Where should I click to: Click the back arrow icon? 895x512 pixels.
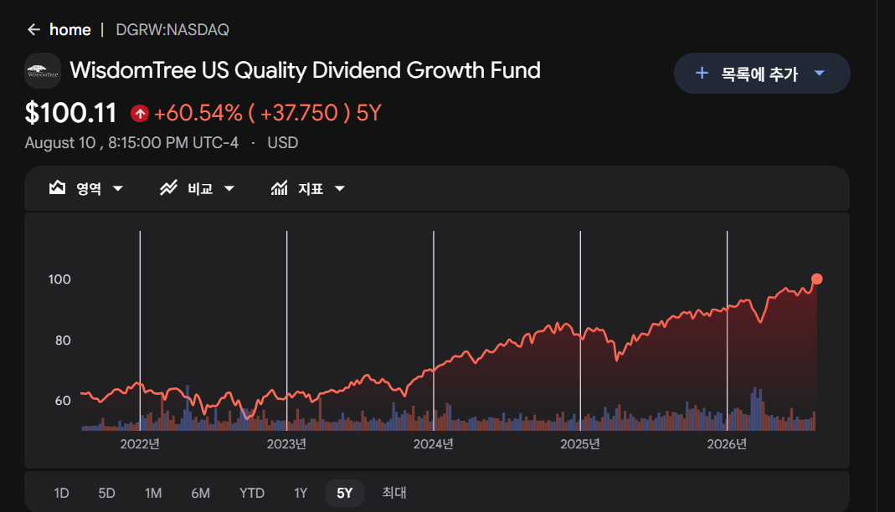tap(33, 29)
